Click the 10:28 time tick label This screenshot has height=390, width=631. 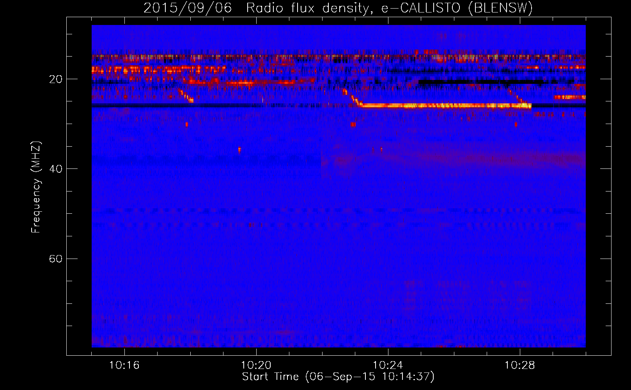[x=520, y=365]
